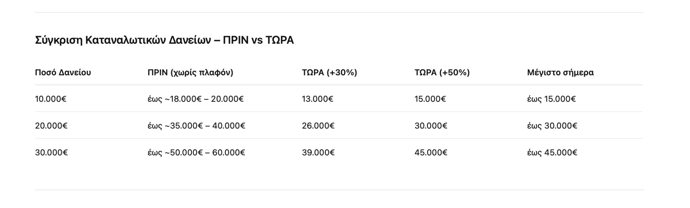This screenshot has height=208, width=690.
Task: Click the 30.000€ cell under ΤΩΡΑ (+50%)
Action: coord(431,126)
